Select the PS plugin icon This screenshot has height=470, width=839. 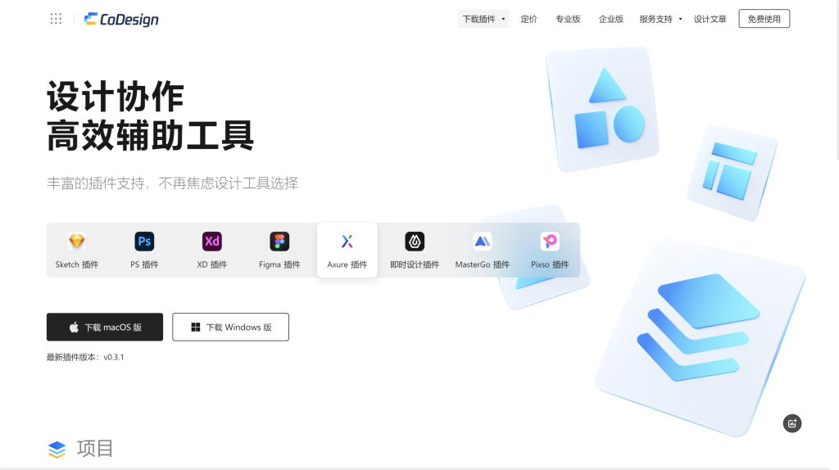tap(144, 242)
